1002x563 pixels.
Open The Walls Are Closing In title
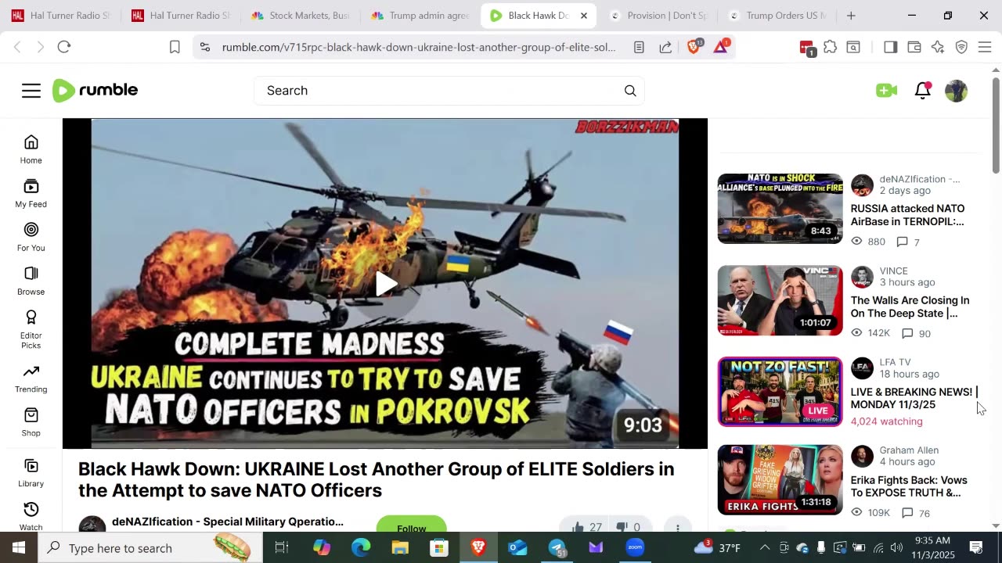910,307
